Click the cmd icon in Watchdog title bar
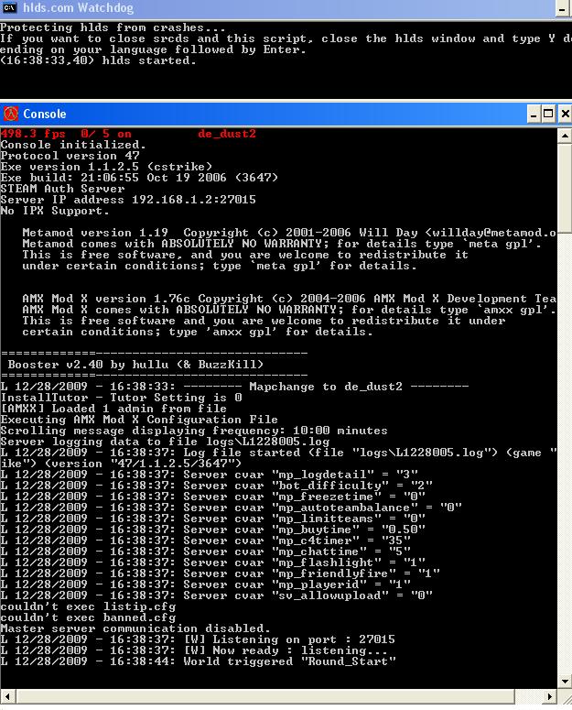Screen dimensions: 572x710 pos(9,7)
